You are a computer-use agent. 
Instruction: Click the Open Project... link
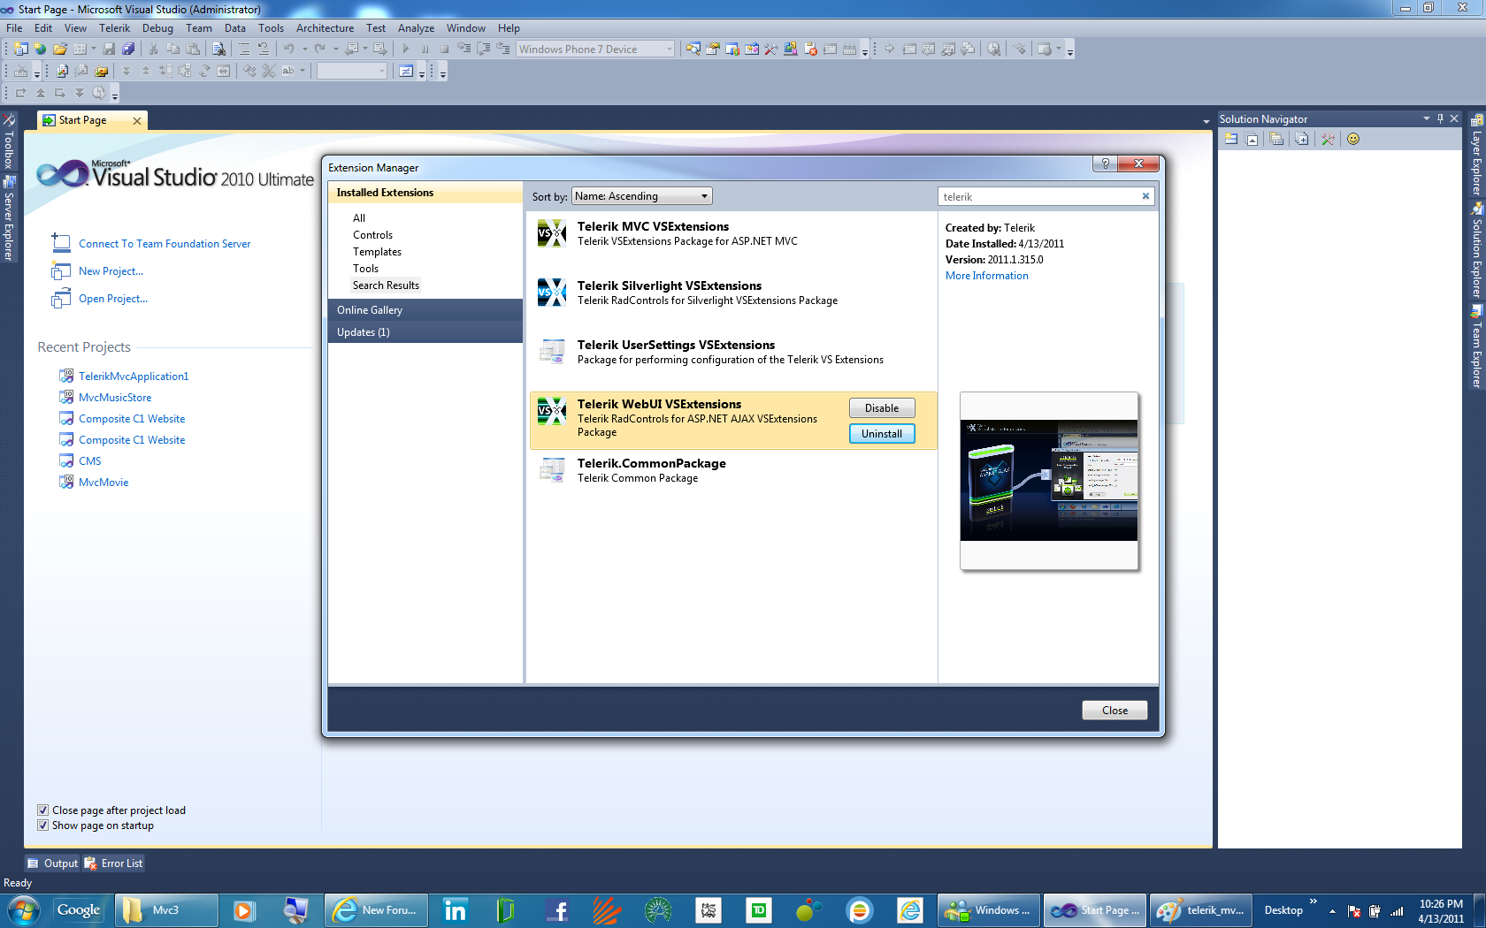click(x=113, y=299)
